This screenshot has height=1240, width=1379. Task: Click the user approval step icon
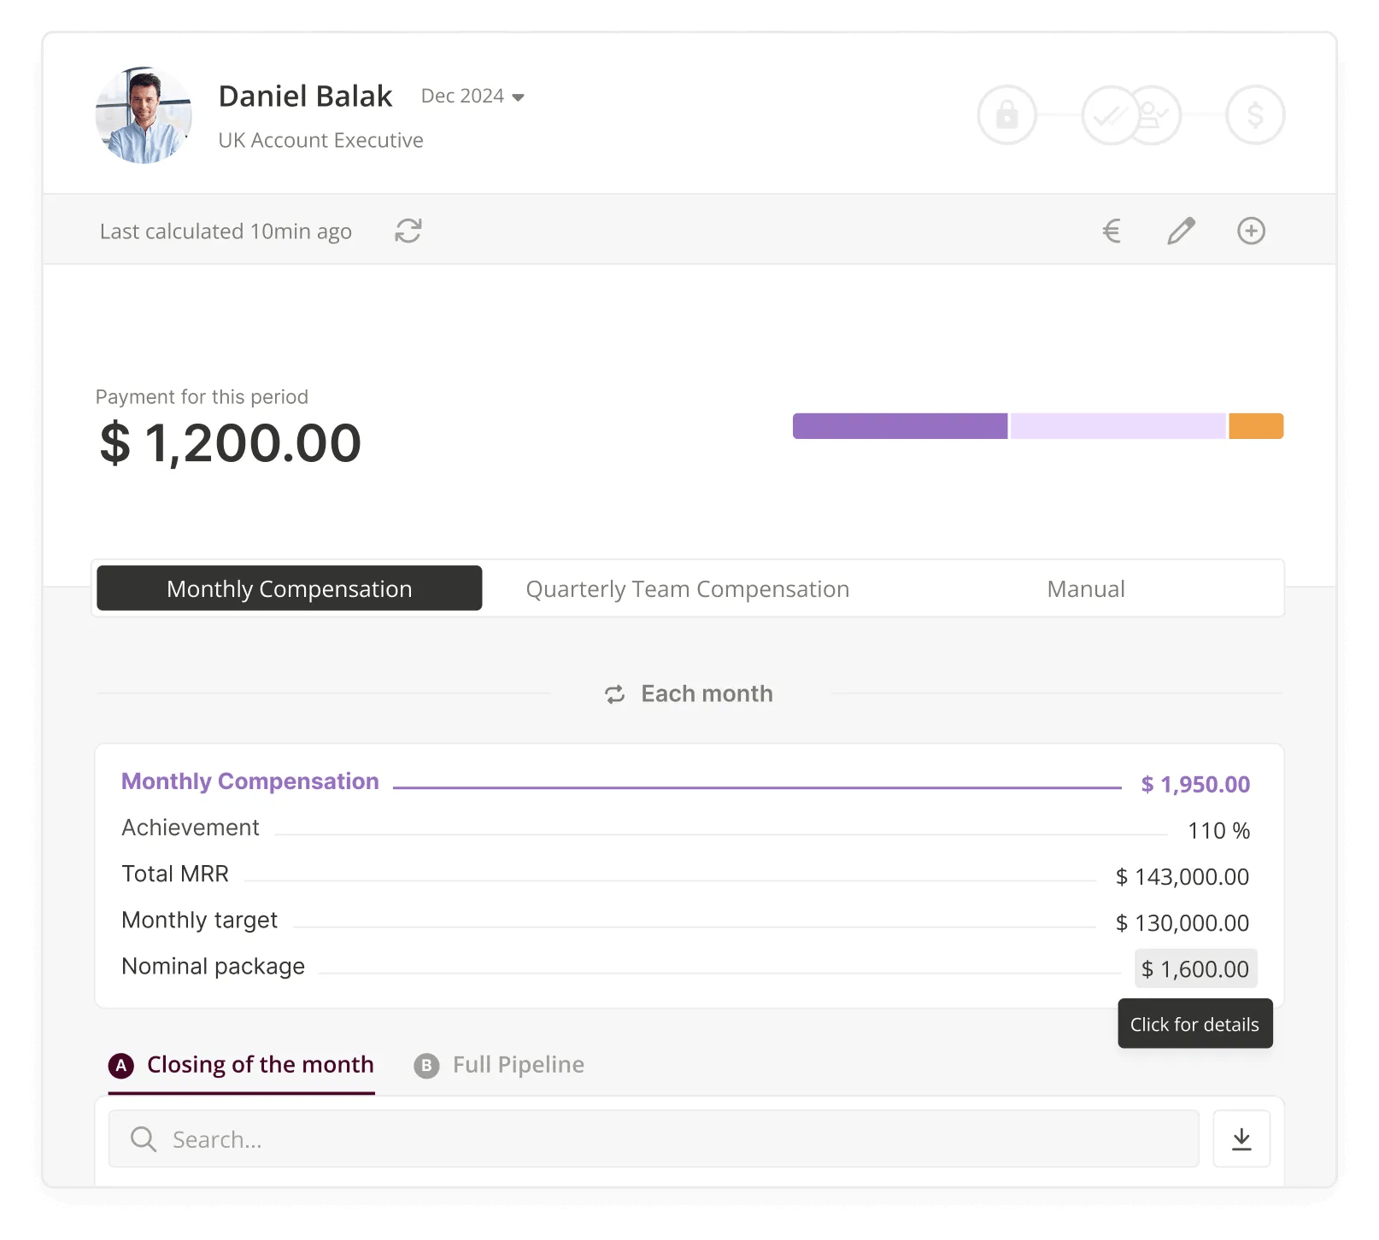point(1156,114)
